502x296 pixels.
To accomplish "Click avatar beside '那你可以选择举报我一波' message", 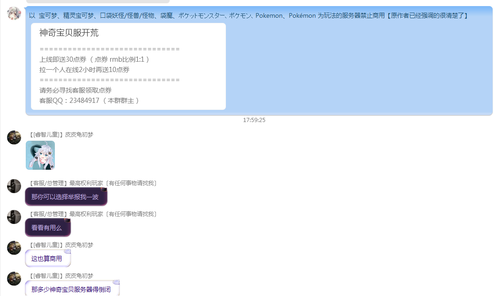I will pyautogui.click(x=14, y=186).
